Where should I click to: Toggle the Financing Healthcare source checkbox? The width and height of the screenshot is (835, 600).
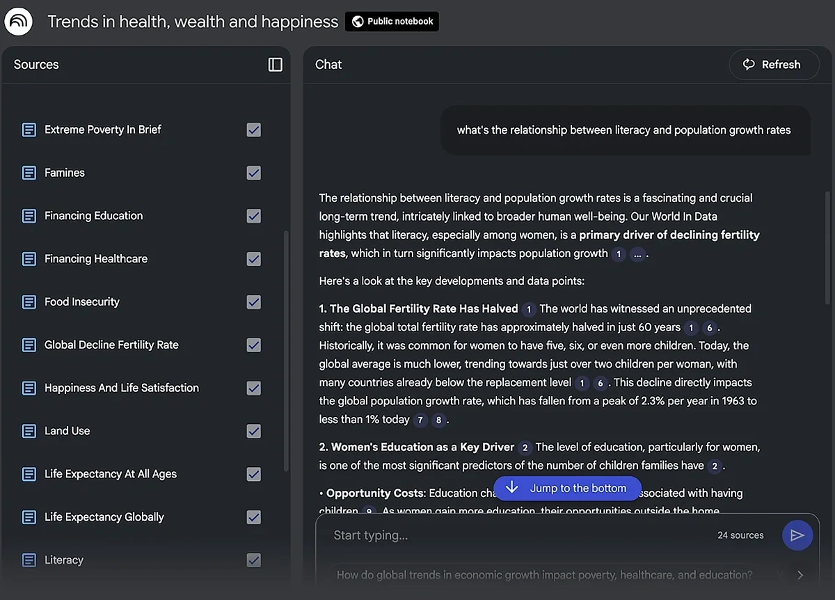tap(254, 259)
